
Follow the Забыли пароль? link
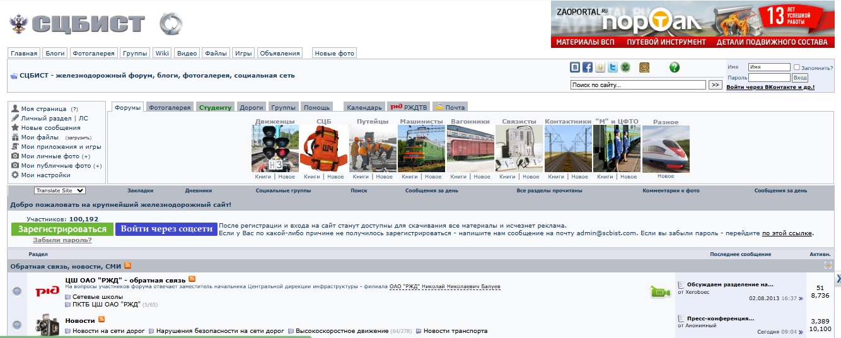62,240
